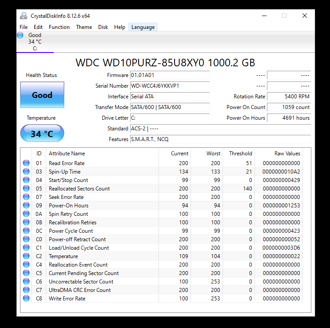Click status orb for Reallocation Event Count

26,264
